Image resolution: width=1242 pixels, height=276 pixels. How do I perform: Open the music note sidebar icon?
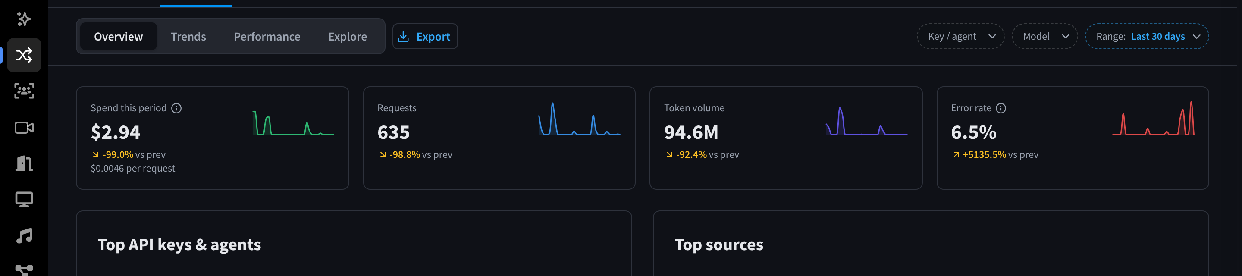click(24, 235)
